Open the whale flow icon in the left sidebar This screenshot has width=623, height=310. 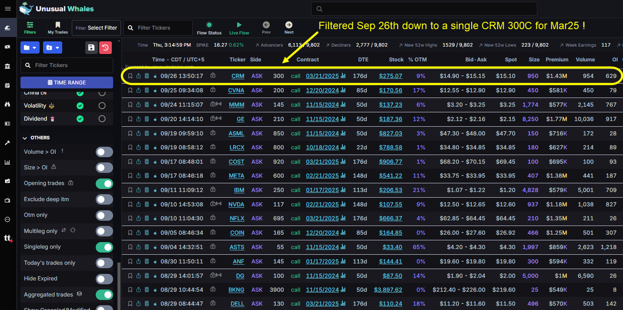(7, 28)
